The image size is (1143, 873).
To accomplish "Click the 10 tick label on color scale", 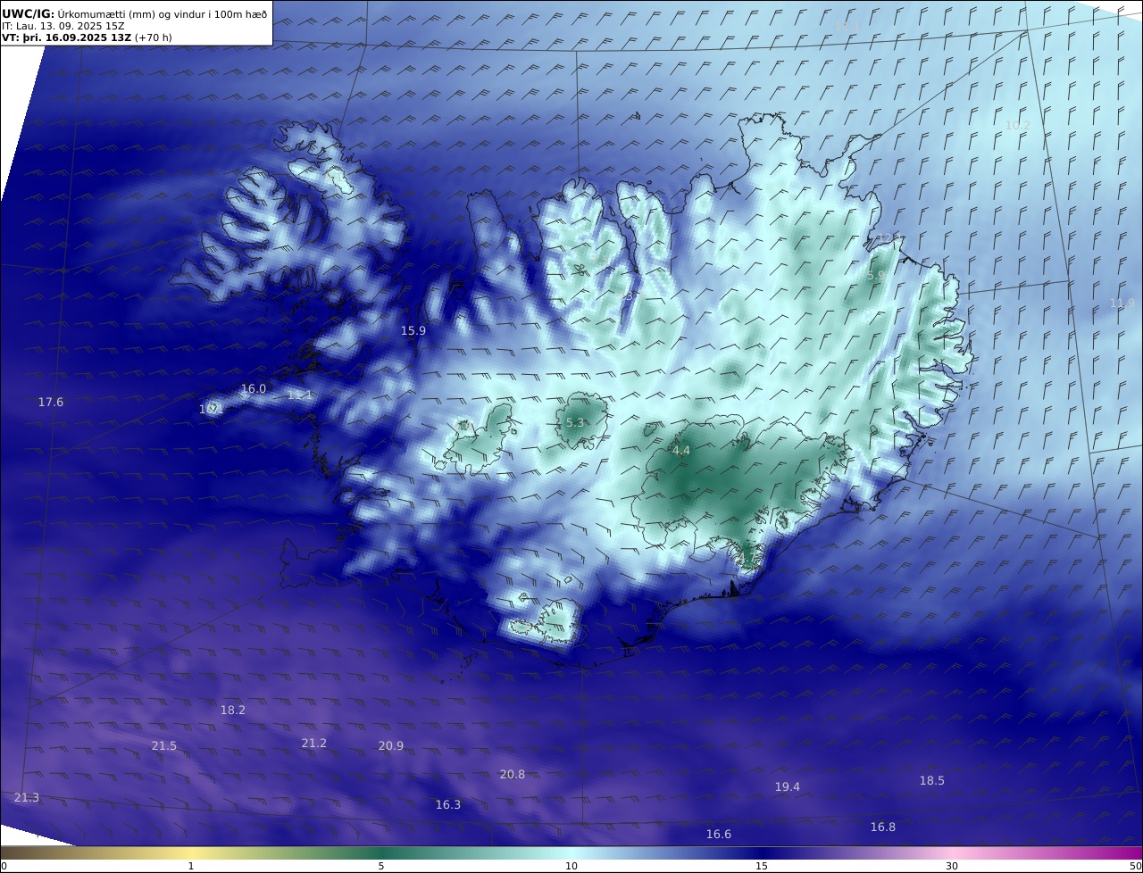I will 571,866.
